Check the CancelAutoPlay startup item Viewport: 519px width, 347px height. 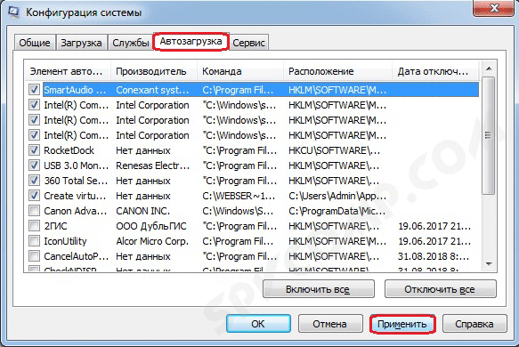tap(34, 256)
